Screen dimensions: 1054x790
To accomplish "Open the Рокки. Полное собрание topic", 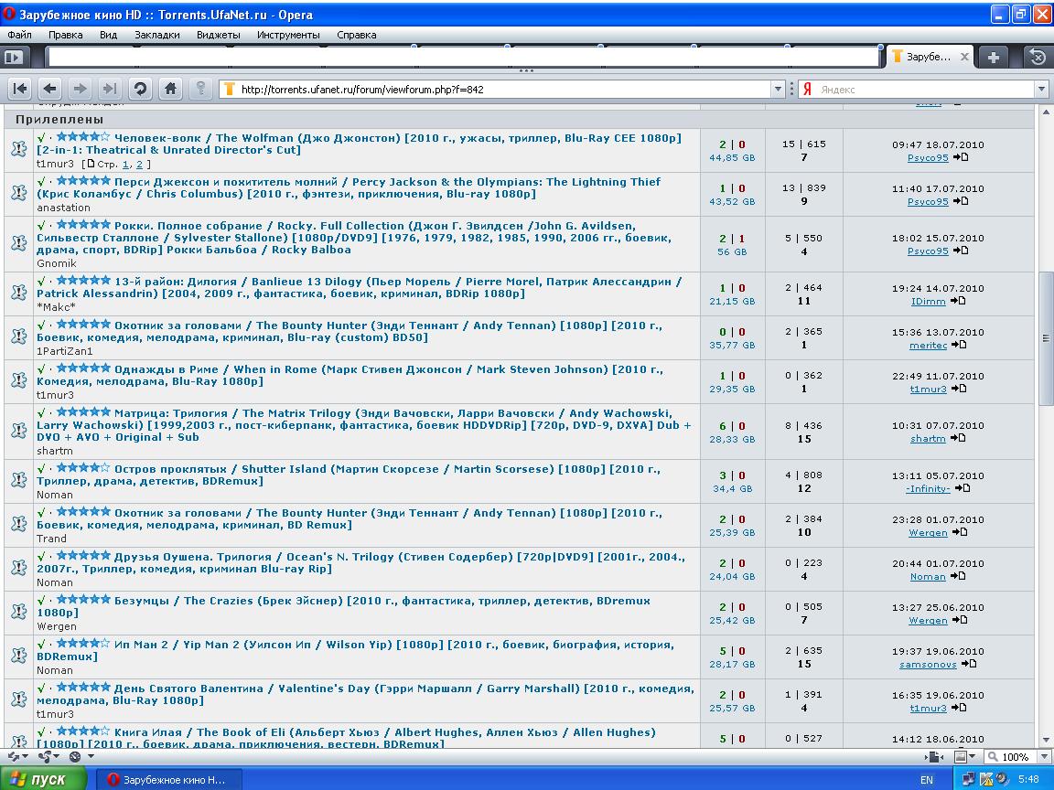I will (353, 237).
